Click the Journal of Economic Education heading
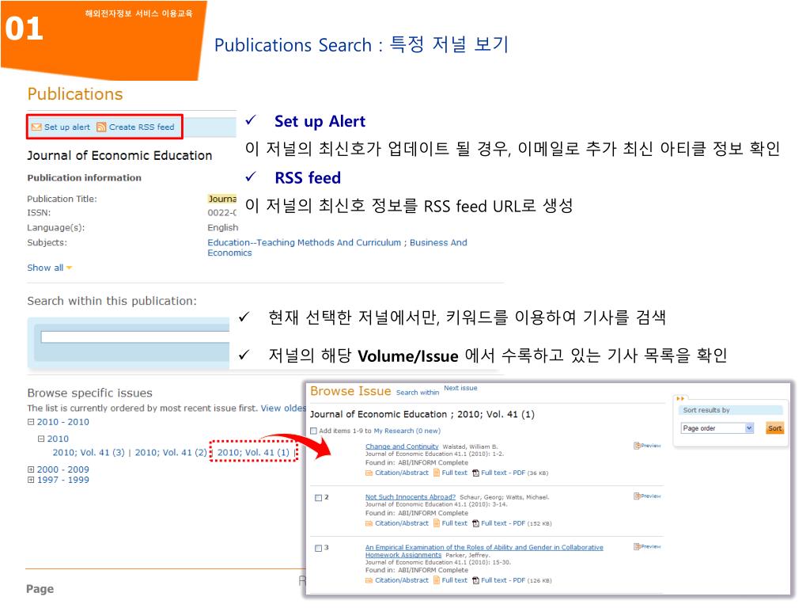The image size is (810, 608). (x=120, y=156)
